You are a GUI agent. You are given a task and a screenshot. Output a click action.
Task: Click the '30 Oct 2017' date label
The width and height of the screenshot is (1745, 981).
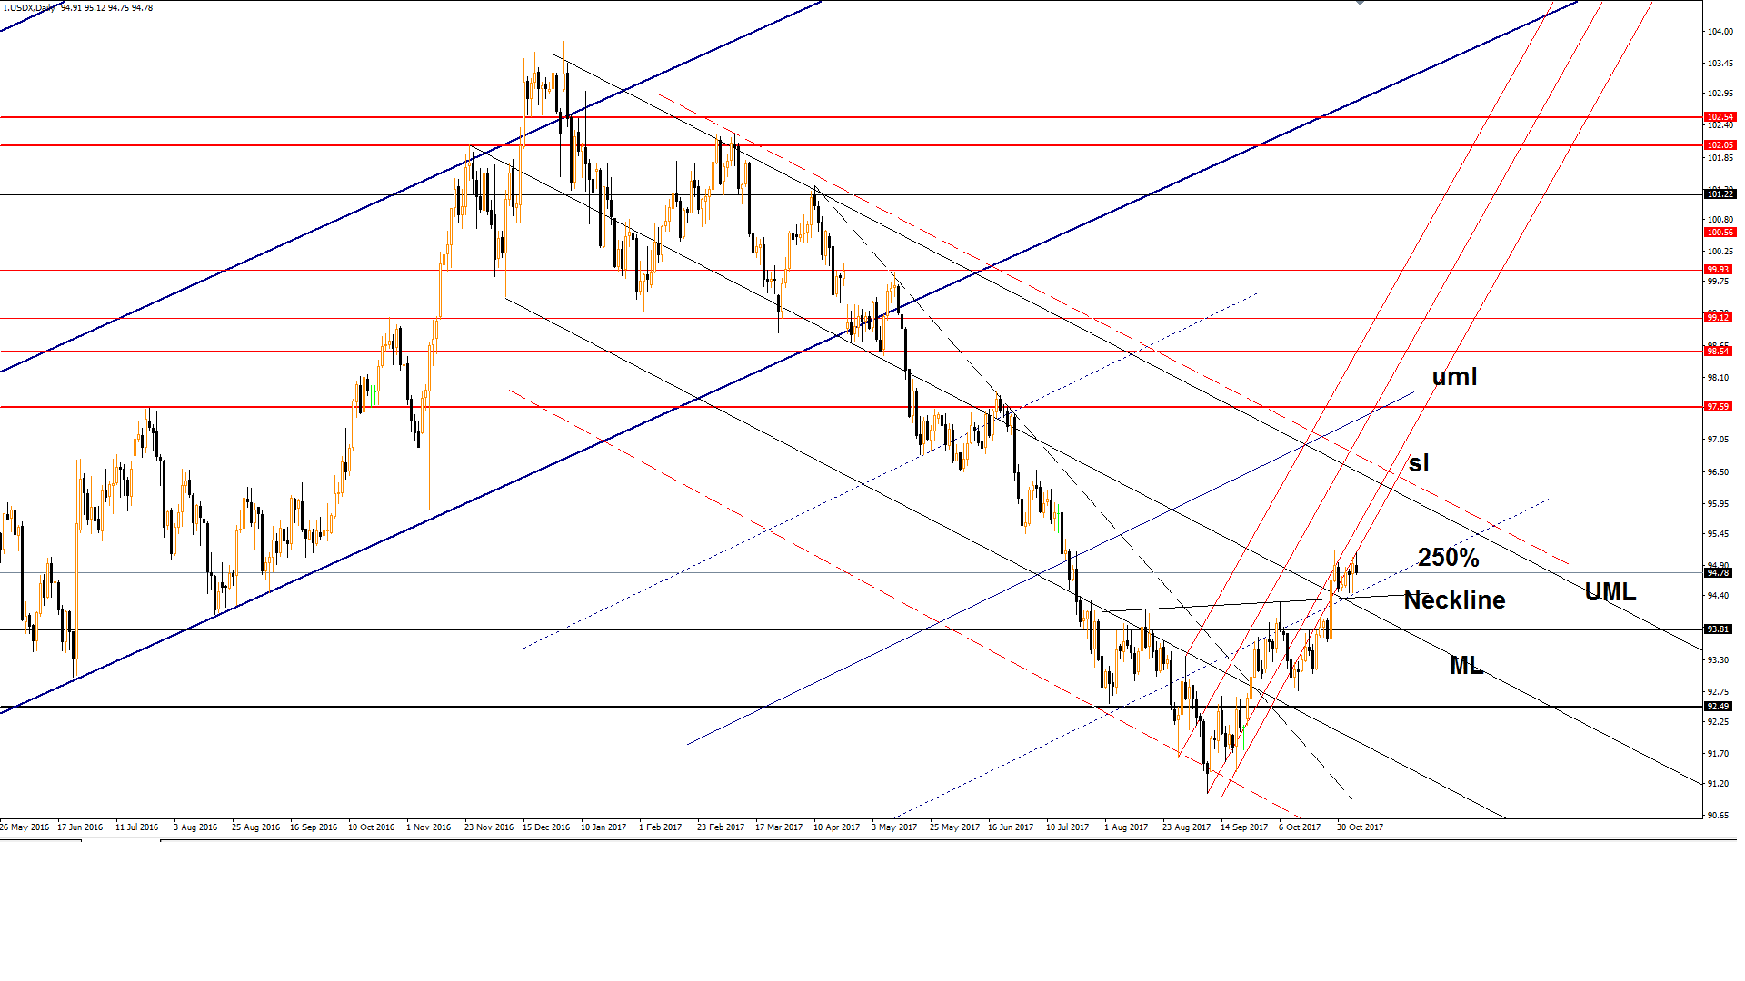tap(1360, 827)
